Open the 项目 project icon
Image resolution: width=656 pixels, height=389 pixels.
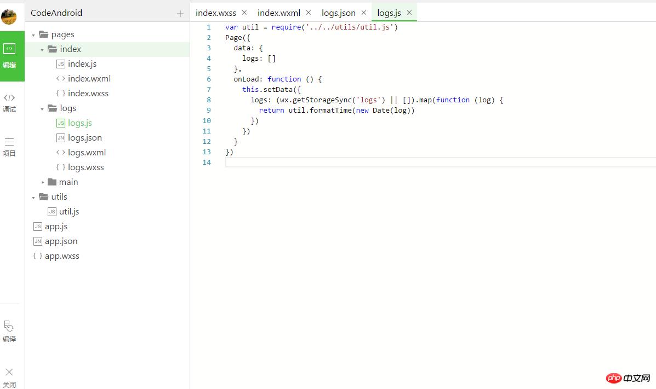point(9,147)
